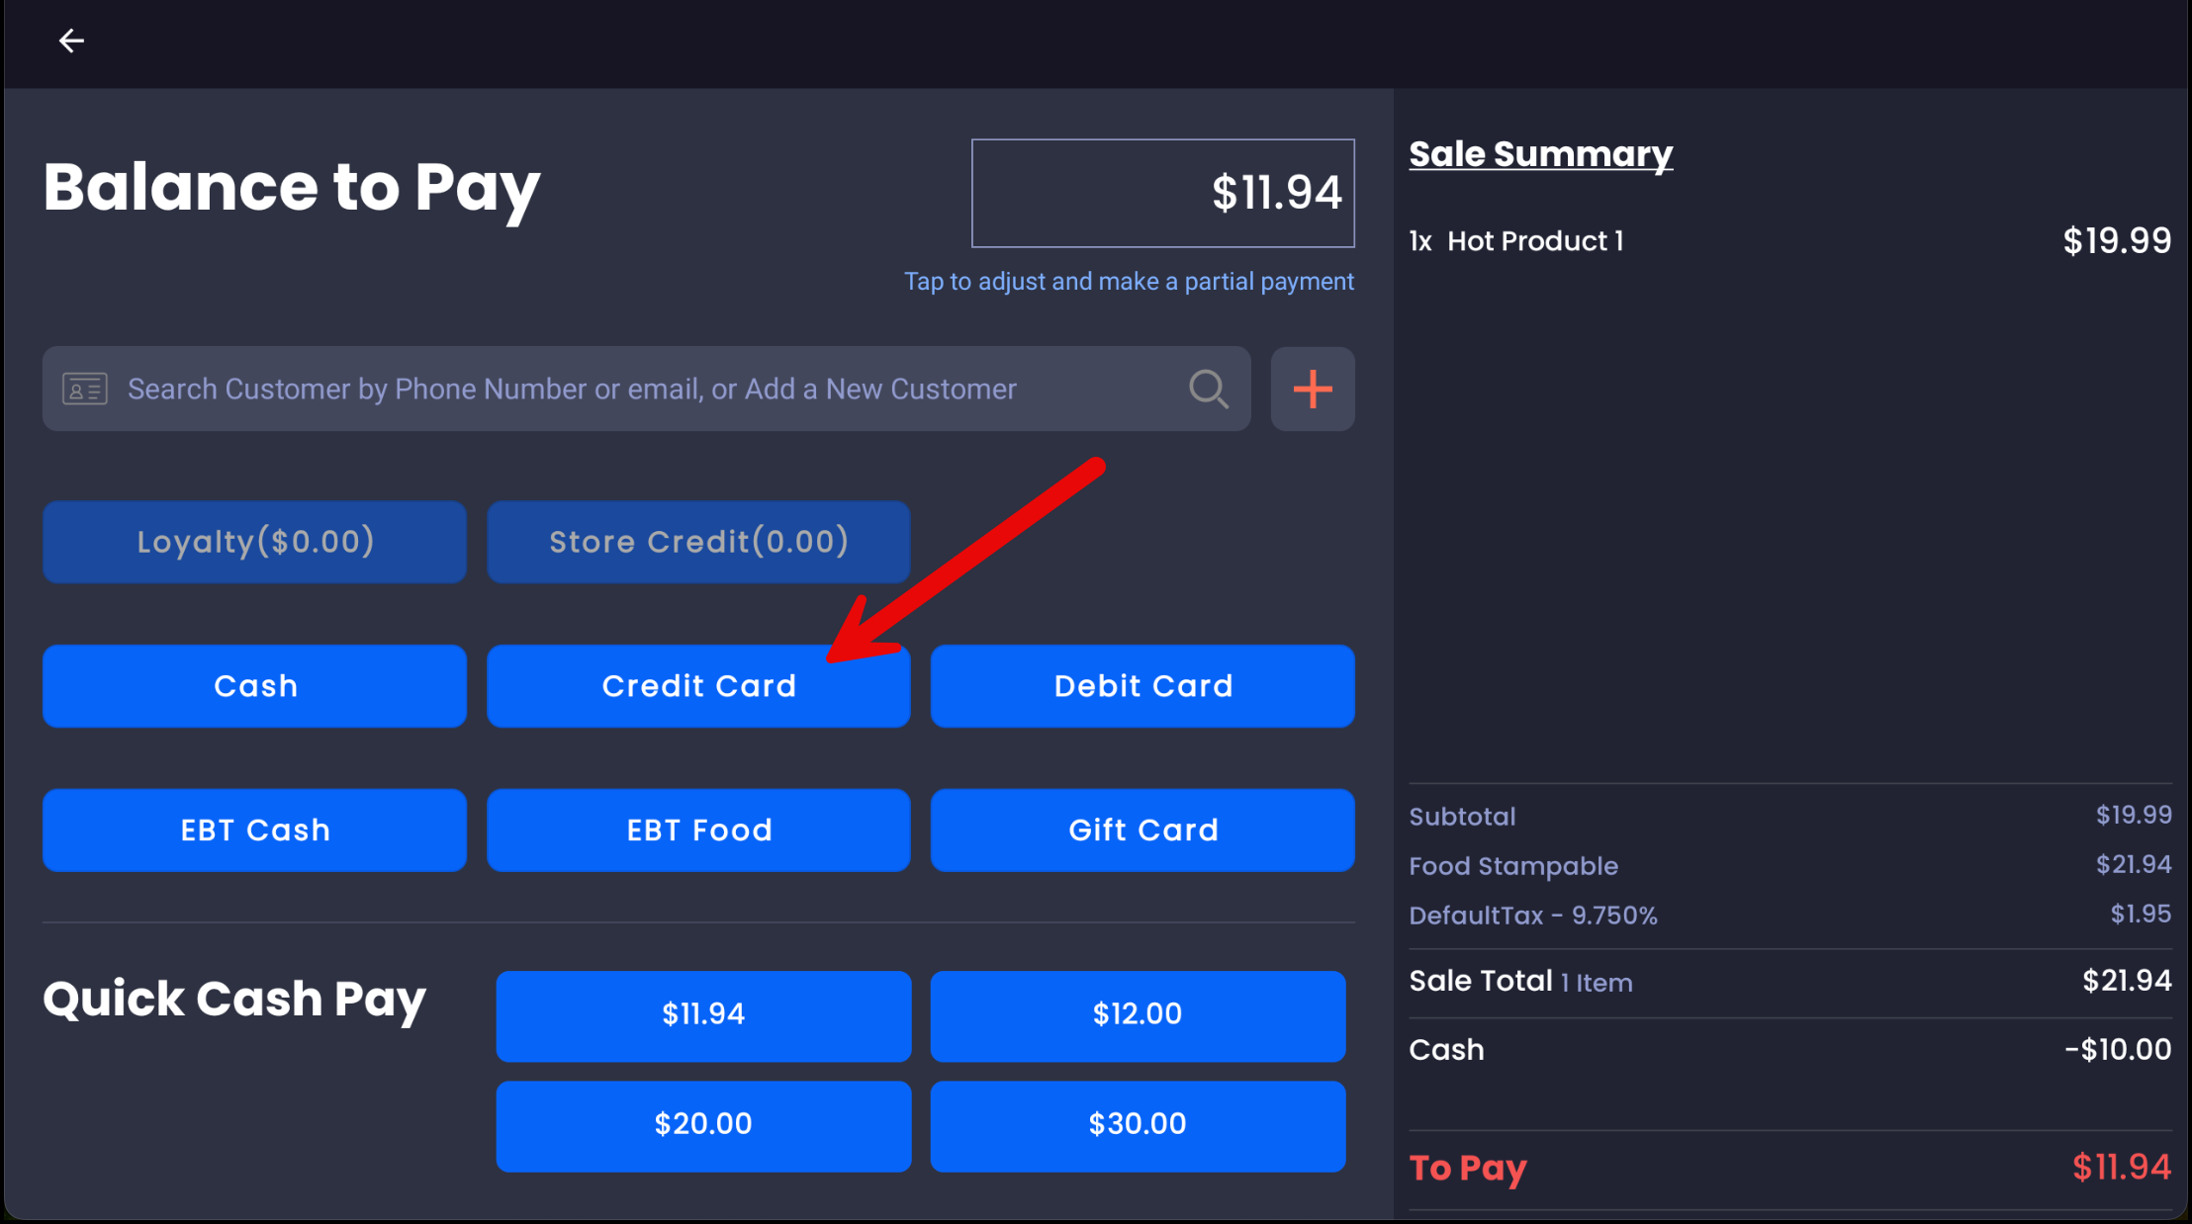This screenshot has height=1224, width=2192.
Task: Pay using EBT Food
Action: point(698,831)
